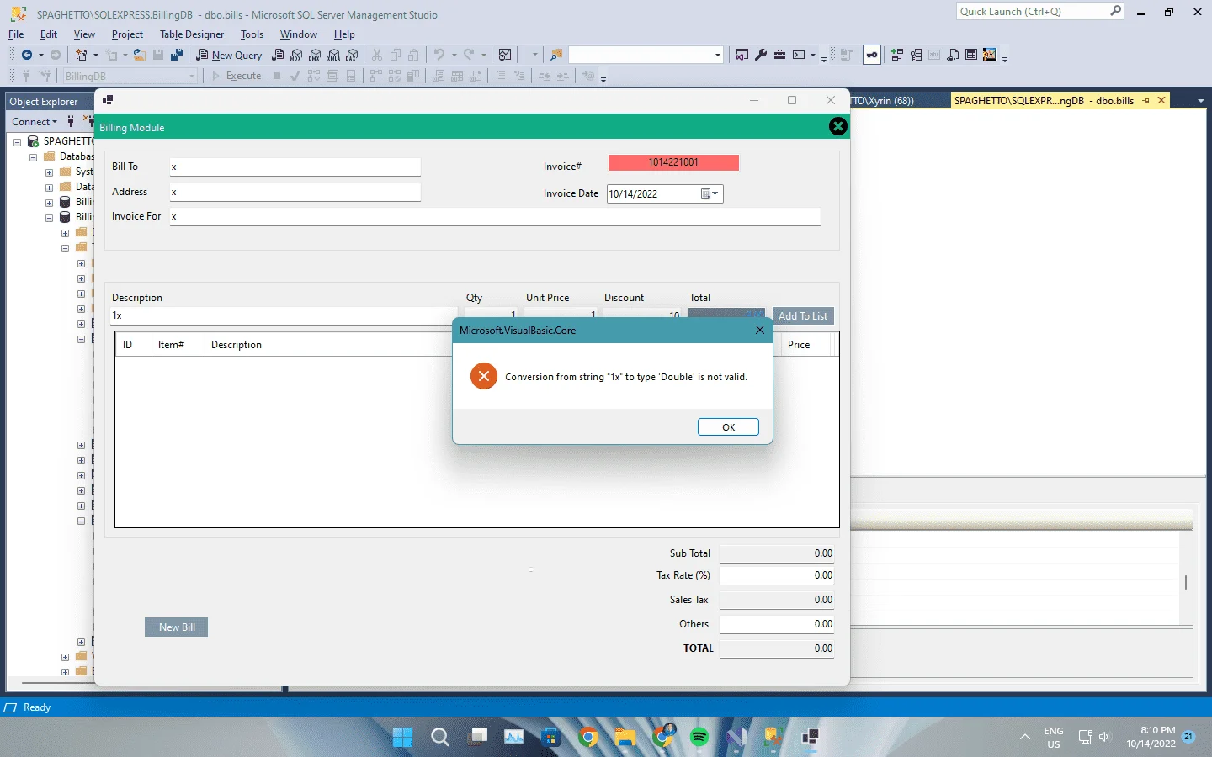1212x757 pixels.
Task: Click the Find in Files toolbar icon
Action: [555, 55]
